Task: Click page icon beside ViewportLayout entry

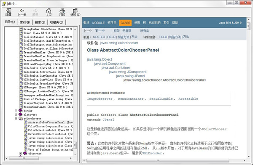Action: pos(21,103)
